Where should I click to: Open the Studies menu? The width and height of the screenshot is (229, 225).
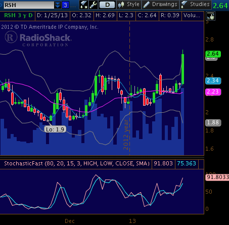(196, 5)
